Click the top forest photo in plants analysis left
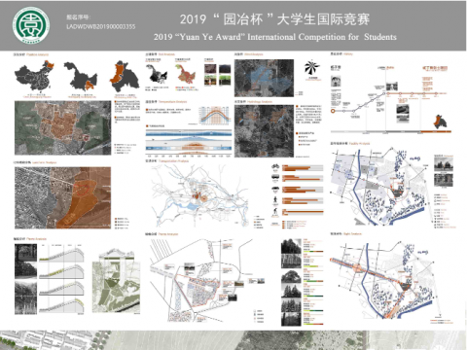 [x=25, y=253]
